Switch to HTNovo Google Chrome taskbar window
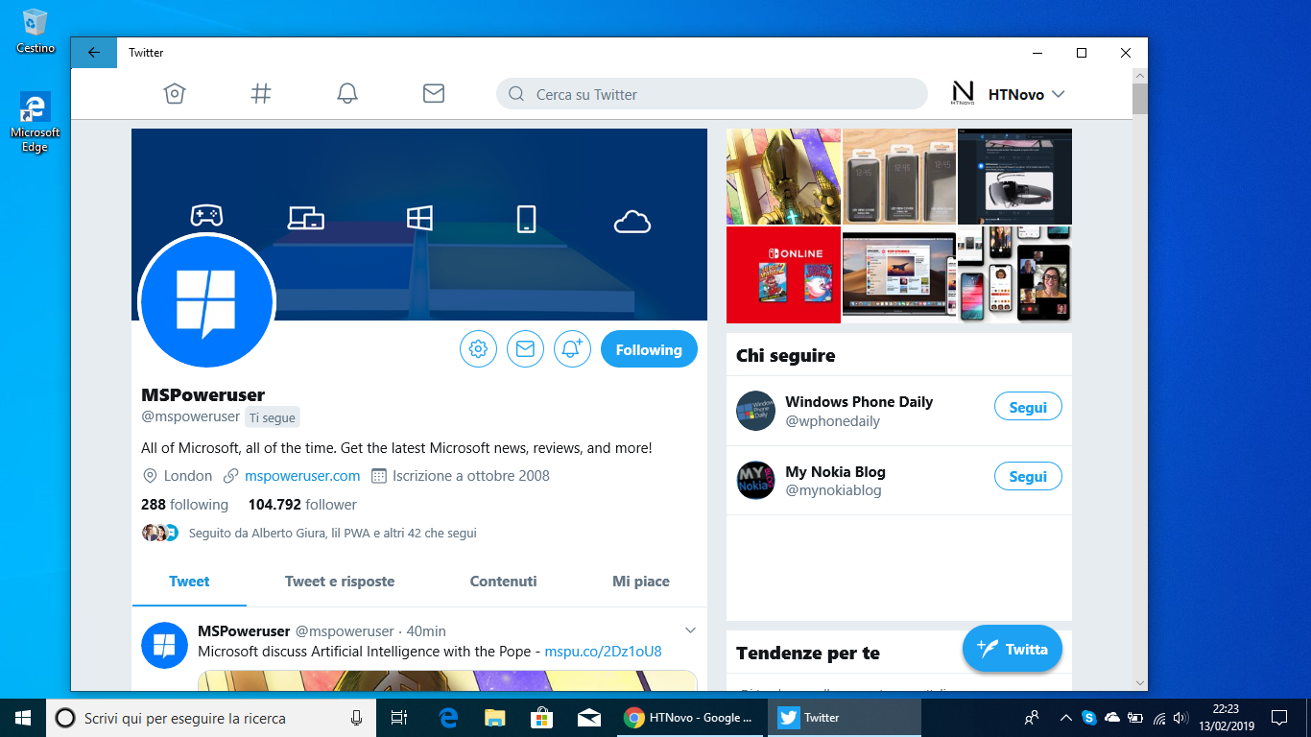1311x737 pixels. pos(688,717)
